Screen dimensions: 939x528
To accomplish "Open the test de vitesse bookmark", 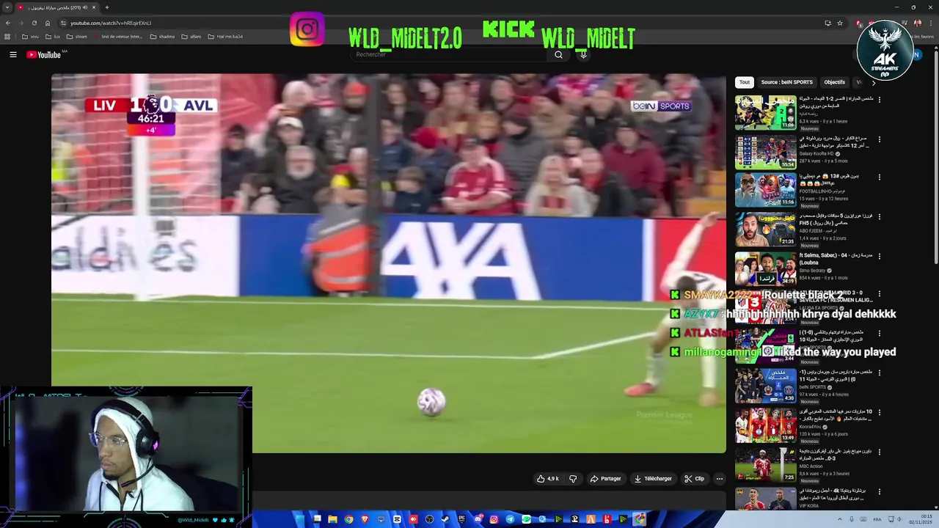I will pyautogui.click(x=117, y=37).
